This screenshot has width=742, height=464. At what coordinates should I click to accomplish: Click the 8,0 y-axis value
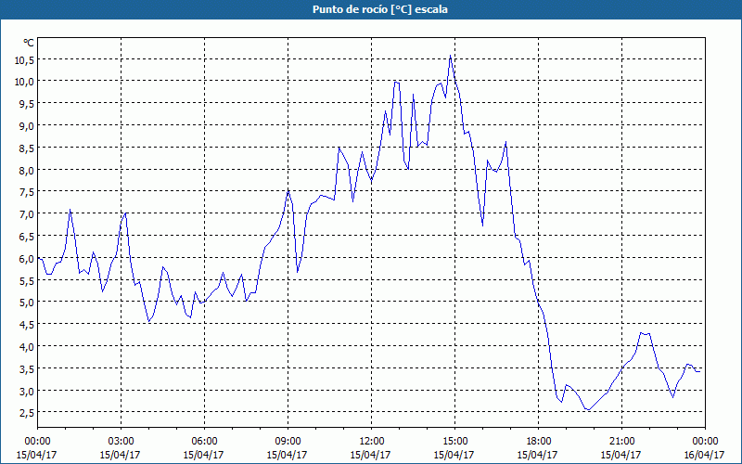(x=28, y=171)
